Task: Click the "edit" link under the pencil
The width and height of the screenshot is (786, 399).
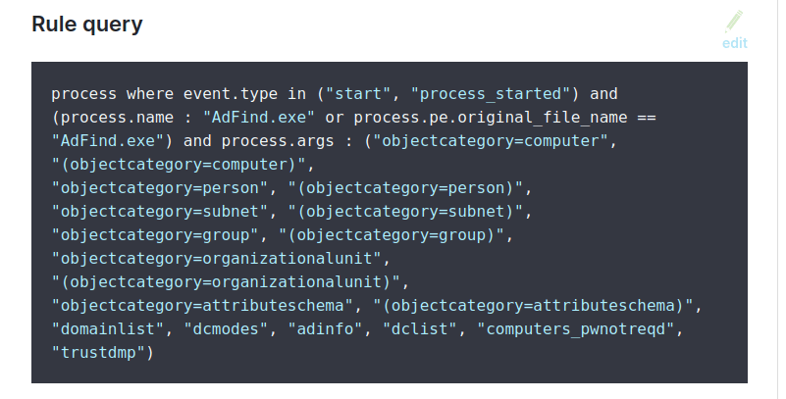Action: 734,43
